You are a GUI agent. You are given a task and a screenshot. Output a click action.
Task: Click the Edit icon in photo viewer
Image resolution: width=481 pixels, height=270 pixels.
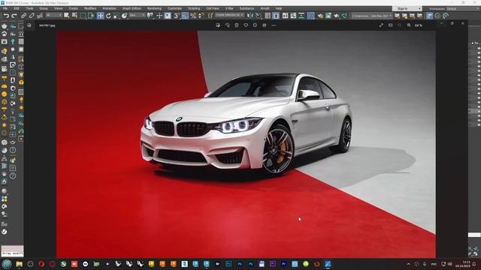coord(218,25)
